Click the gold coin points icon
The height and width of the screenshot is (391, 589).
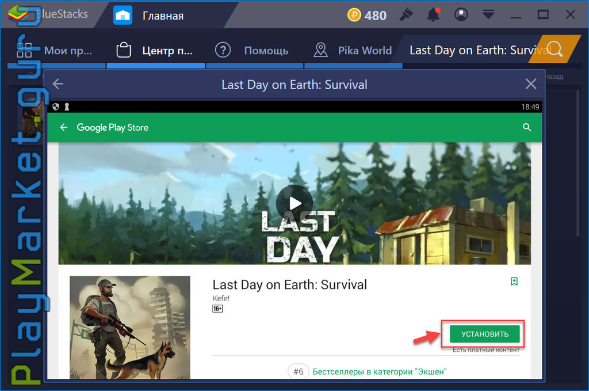click(354, 16)
